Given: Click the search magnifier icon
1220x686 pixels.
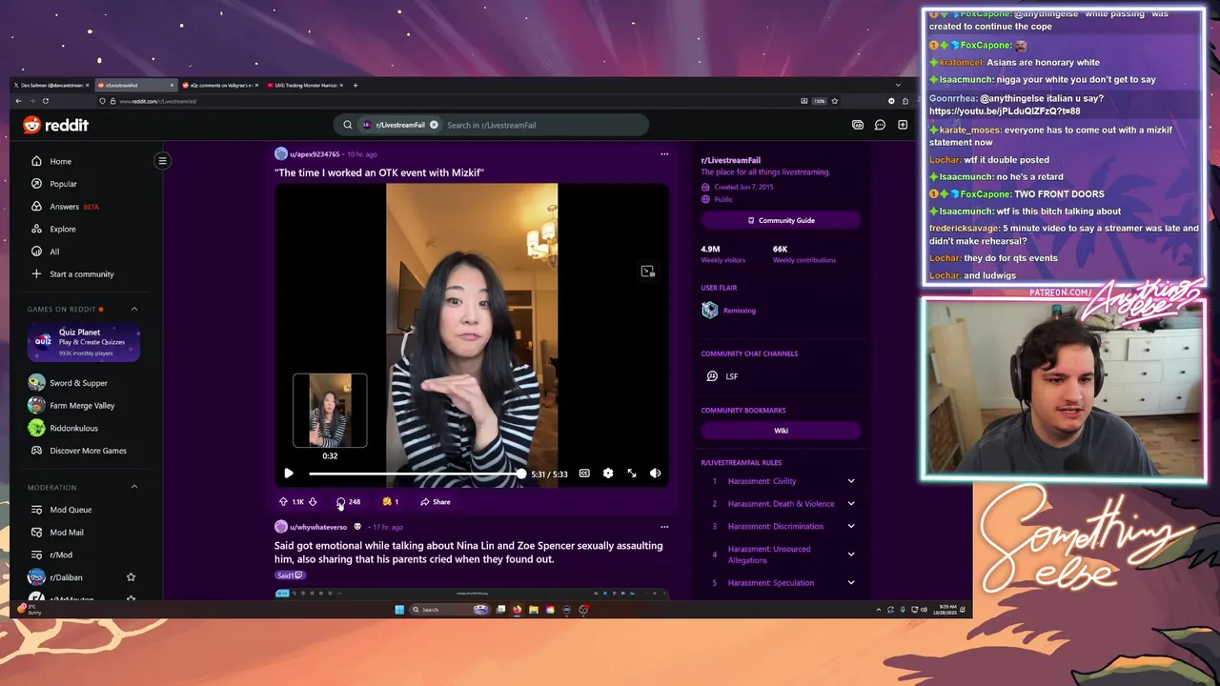Looking at the screenshot, I should 347,125.
